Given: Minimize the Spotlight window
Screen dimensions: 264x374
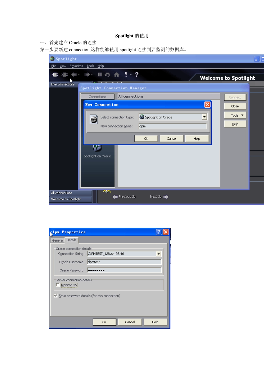Looking at the screenshot, I should point(256,59).
